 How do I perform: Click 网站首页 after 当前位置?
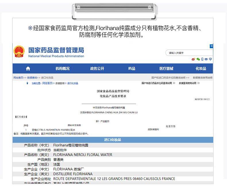(x=47, y=83)
